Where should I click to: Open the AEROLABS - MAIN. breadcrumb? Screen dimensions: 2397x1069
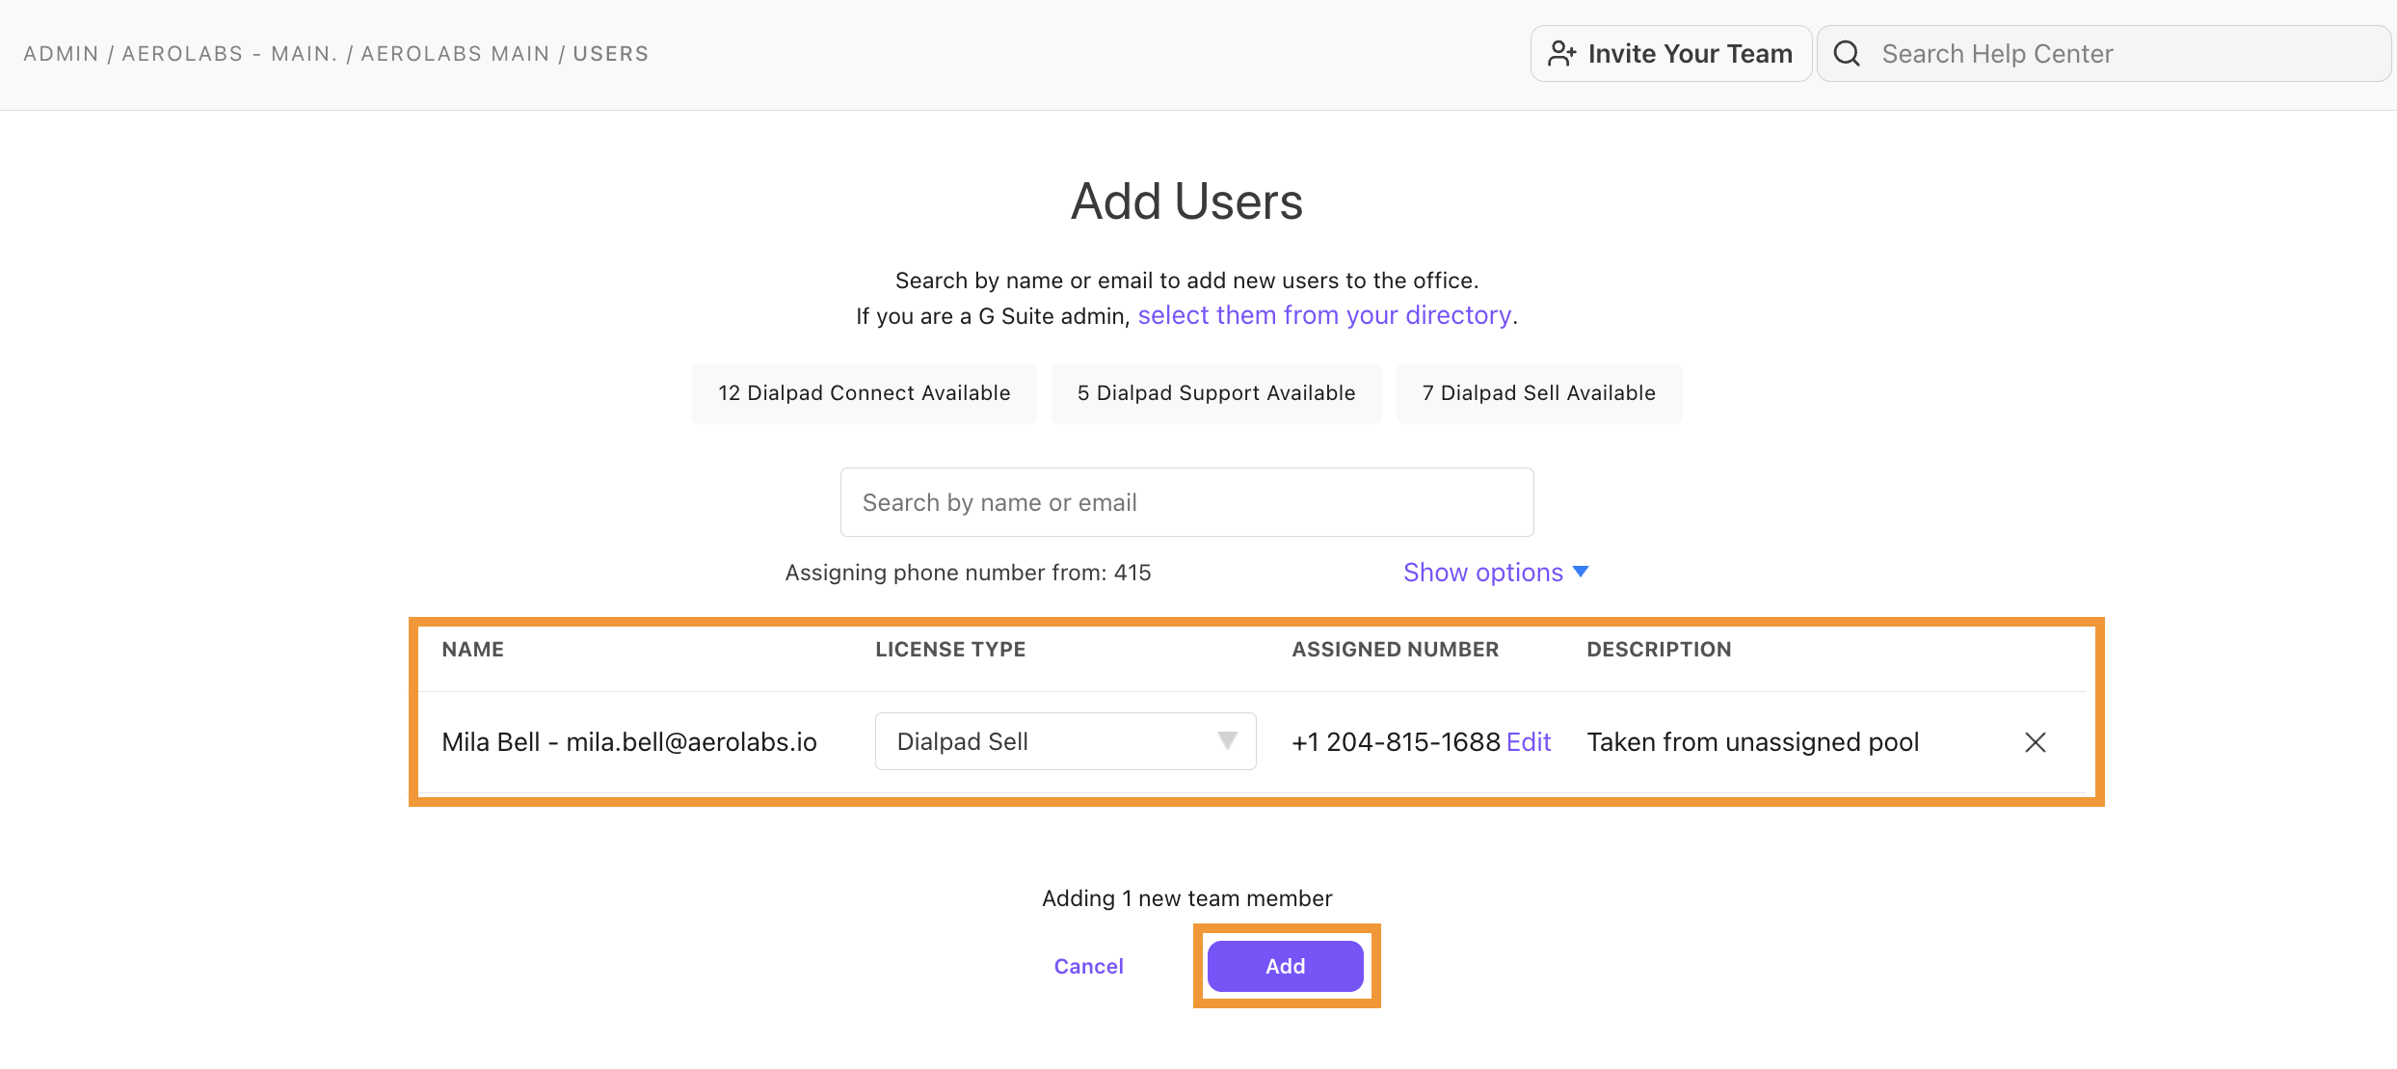(x=229, y=54)
